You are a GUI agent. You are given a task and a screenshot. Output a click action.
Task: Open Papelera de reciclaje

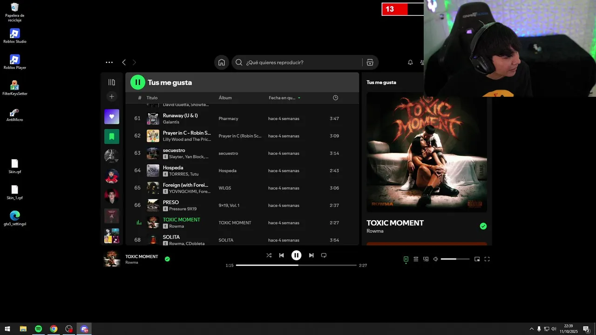click(15, 12)
